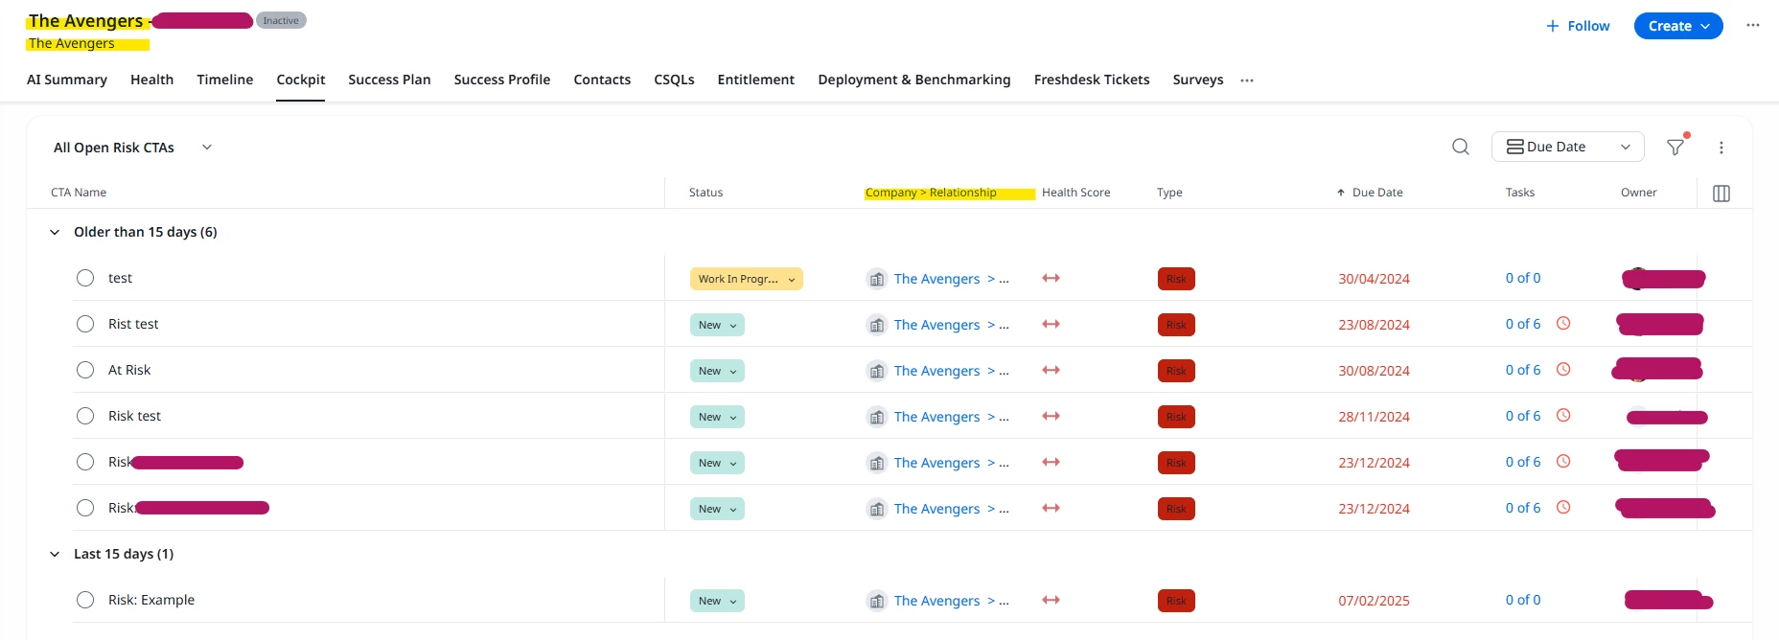Open the CTA search magnifier icon
Viewport: 1779px width, 640px height.
pyautogui.click(x=1461, y=147)
